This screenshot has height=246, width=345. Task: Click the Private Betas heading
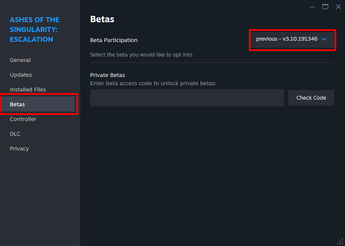107,75
